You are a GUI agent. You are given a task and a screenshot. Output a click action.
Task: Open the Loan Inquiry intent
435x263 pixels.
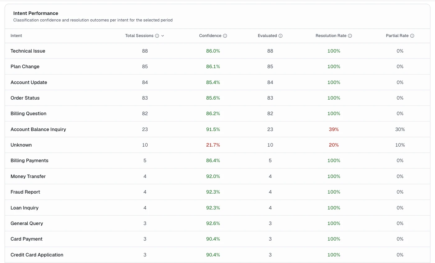[x=25, y=208]
